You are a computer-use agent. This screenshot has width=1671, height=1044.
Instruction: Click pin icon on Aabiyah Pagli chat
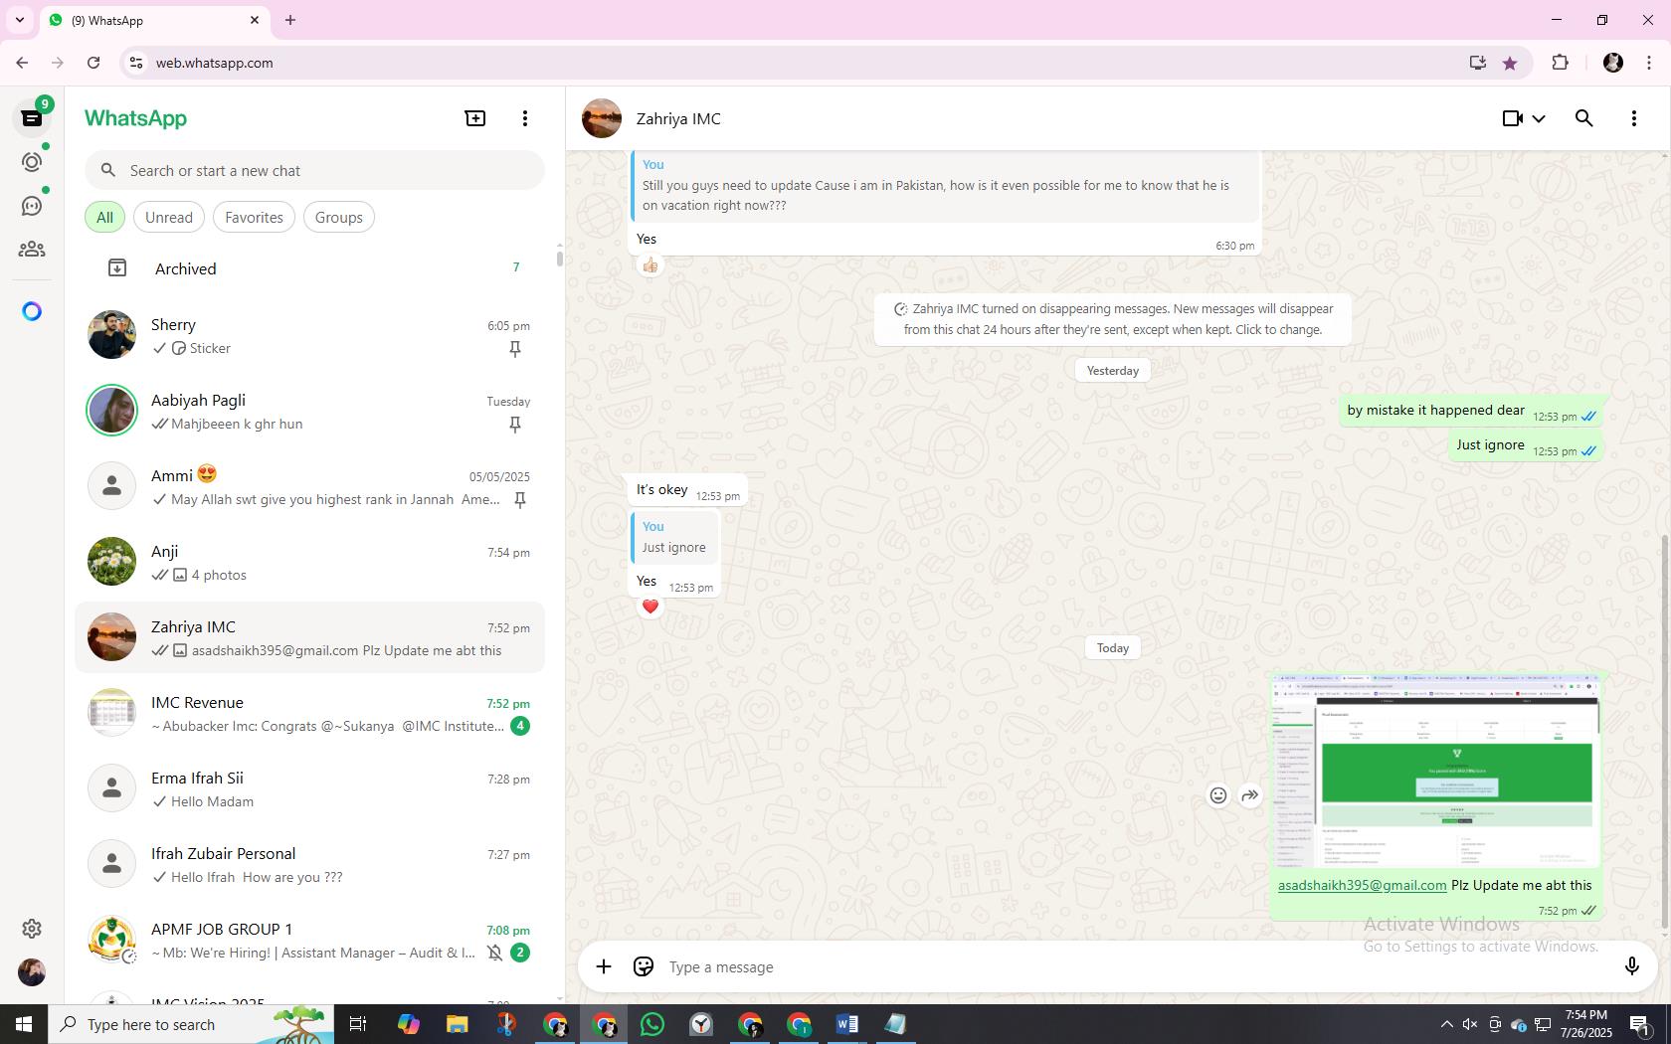click(515, 425)
